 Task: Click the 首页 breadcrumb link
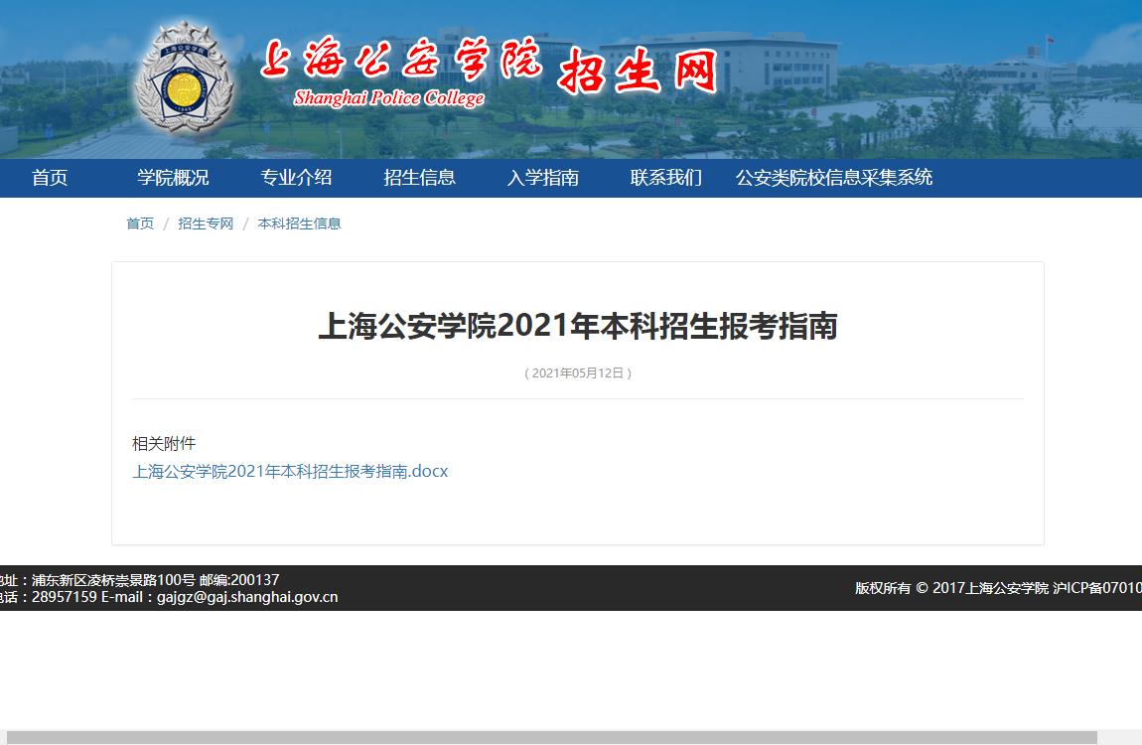(140, 223)
